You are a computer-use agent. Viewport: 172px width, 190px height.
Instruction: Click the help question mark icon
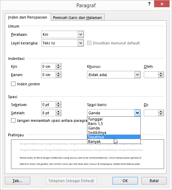pyautogui.click(x=149, y=4)
